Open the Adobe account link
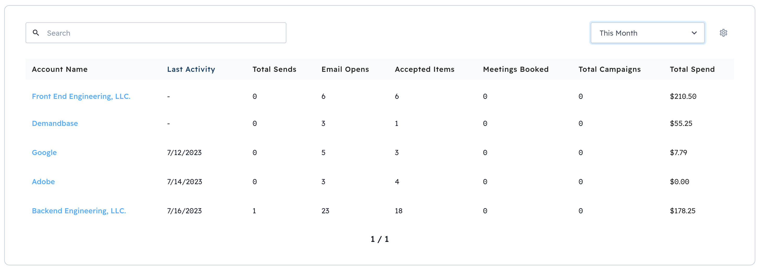The height and width of the screenshot is (270, 760). [x=43, y=182]
